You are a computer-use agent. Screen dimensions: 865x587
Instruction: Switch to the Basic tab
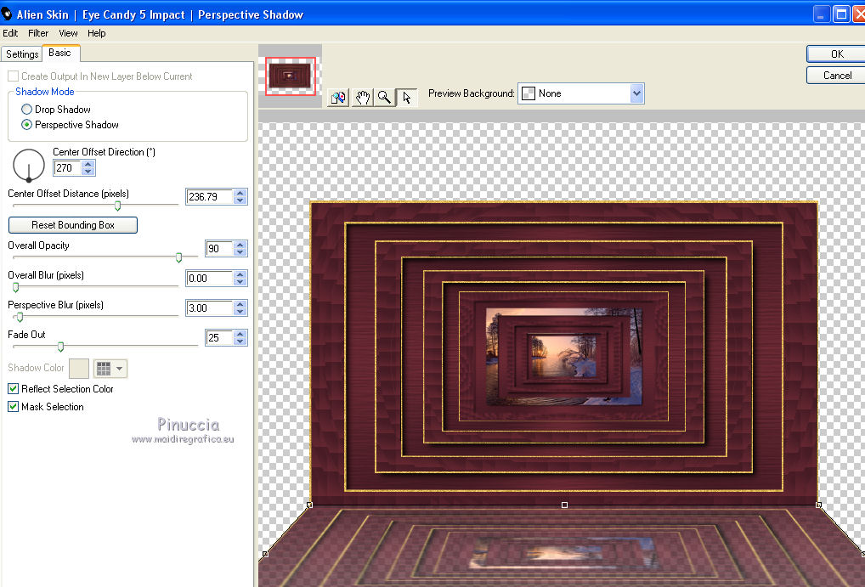pyautogui.click(x=60, y=53)
